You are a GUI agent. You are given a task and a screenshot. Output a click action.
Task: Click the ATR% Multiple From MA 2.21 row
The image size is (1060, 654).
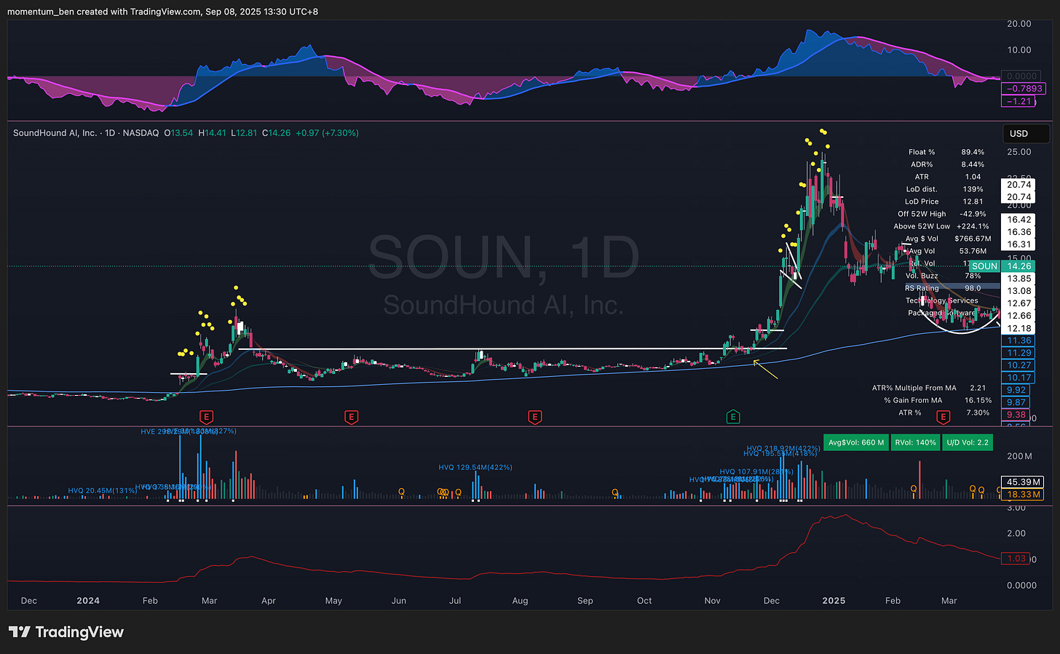point(929,388)
